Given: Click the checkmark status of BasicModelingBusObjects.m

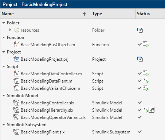Looking at the screenshot, I should (x=140, y=44).
